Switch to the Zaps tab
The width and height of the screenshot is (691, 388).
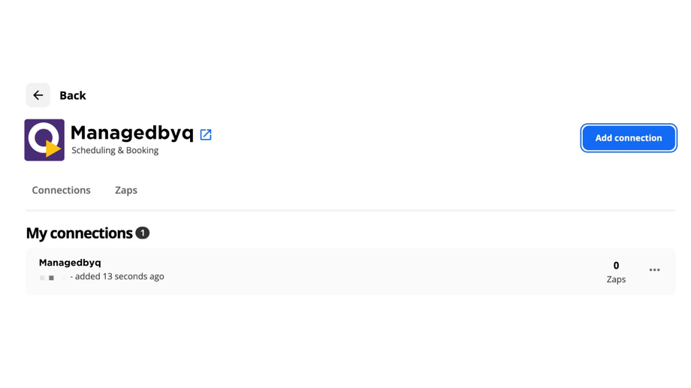pyautogui.click(x=126, y=191)
